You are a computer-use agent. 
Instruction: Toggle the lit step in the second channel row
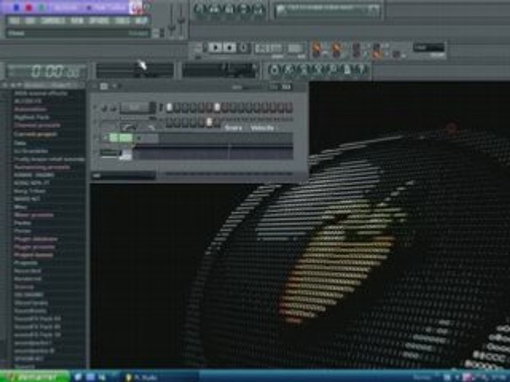point(209,123)
